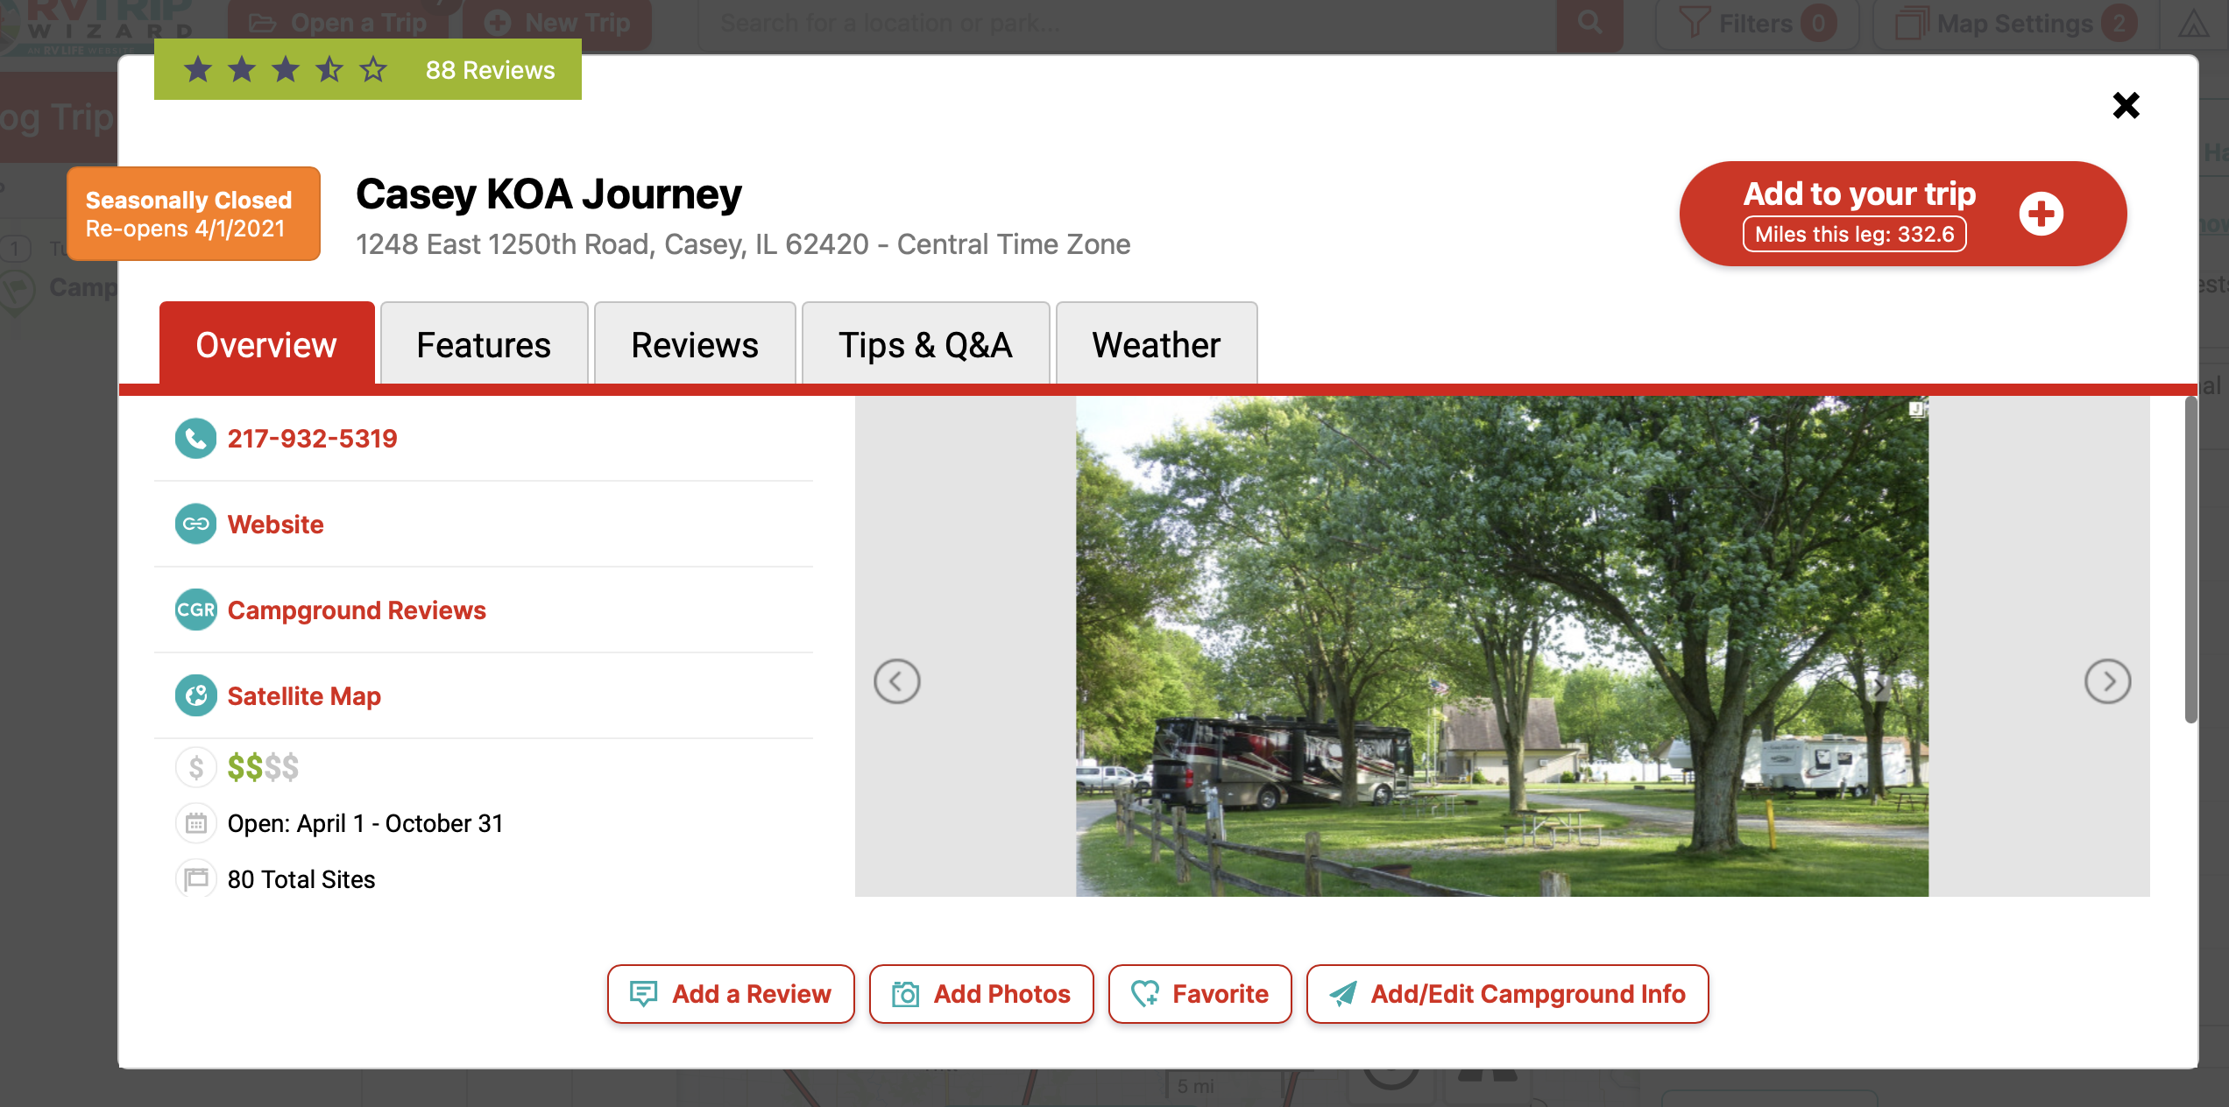Mark campground as Favorite

[1199, 994]
